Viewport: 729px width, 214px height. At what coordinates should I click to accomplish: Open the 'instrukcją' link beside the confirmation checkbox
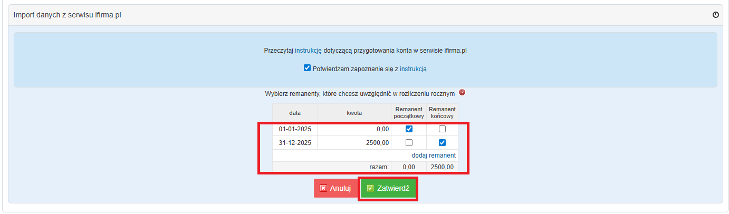pyautogui.click(x=413, y=69)
